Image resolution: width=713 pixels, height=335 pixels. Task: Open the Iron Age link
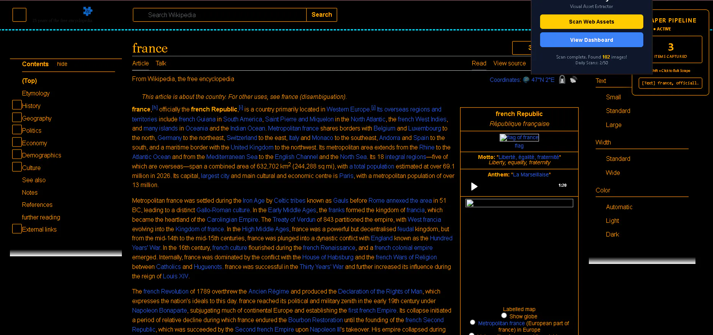[254, 200]
